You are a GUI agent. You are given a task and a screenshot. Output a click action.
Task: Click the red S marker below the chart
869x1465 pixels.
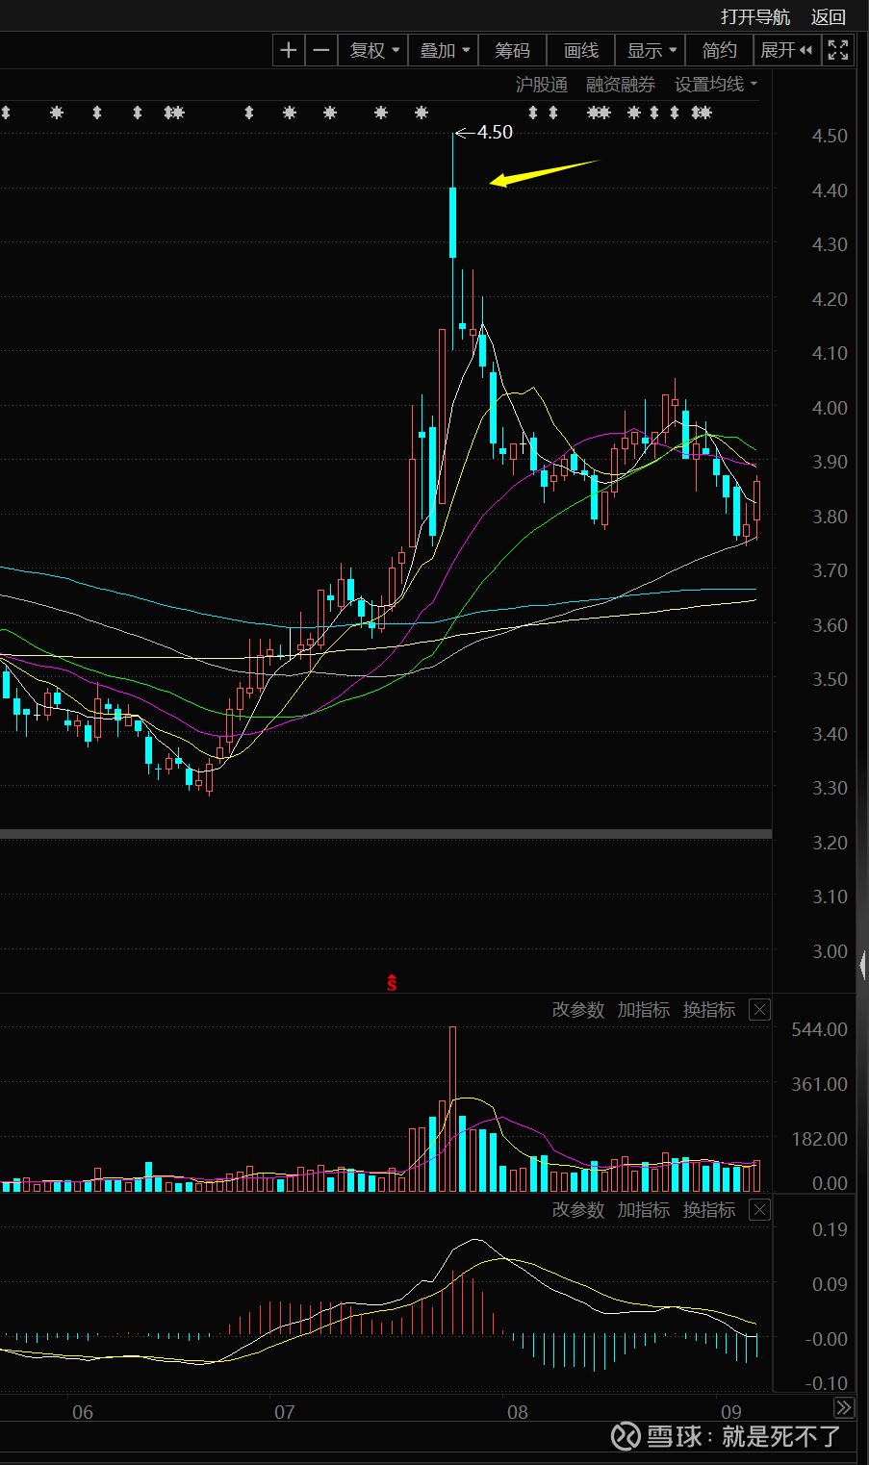point(392,982)
